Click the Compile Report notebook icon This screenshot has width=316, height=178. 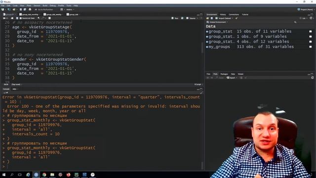point(49,18)
